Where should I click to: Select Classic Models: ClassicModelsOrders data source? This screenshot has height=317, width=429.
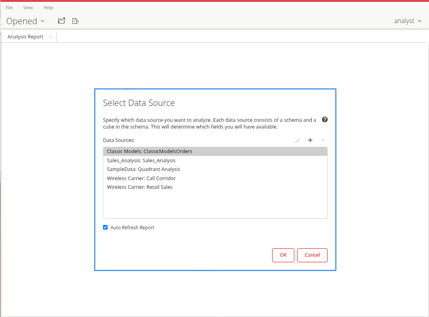point(149,151)
